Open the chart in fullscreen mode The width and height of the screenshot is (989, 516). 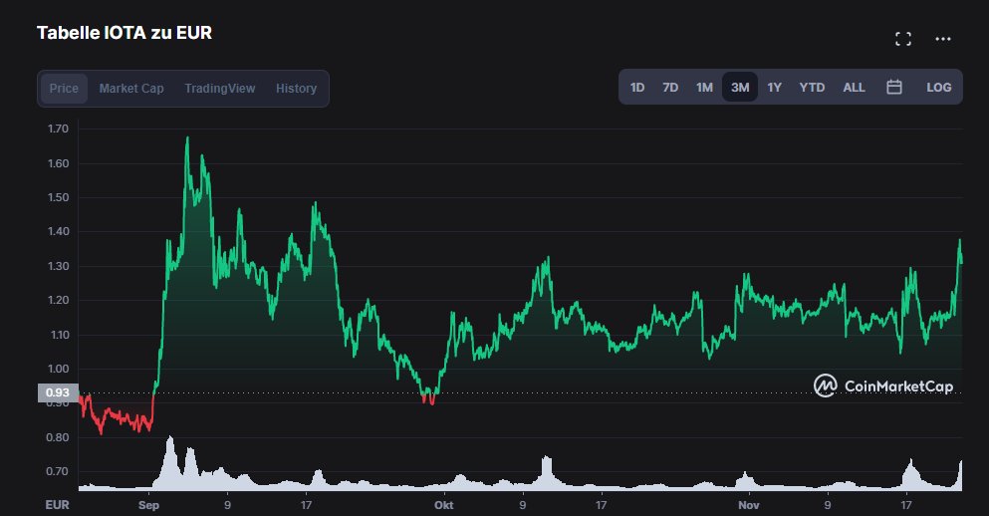pyautogui.click(x=903, y=39)
